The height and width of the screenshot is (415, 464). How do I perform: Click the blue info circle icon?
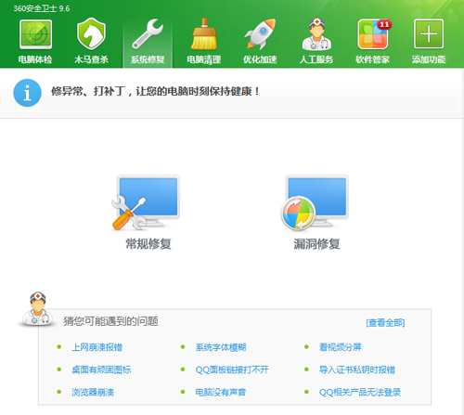(27, 93)
